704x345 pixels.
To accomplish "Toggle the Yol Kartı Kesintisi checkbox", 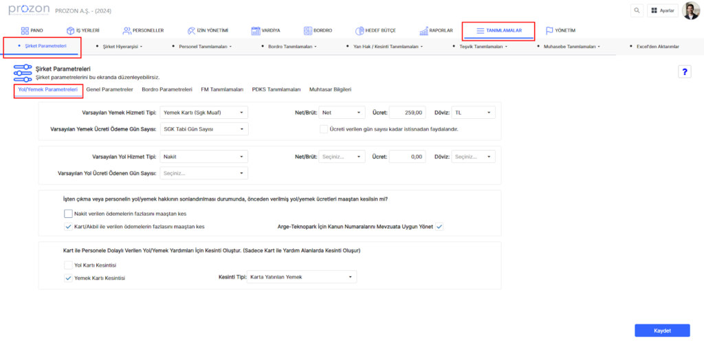I will pyautogui.click(x=68, y=265).
